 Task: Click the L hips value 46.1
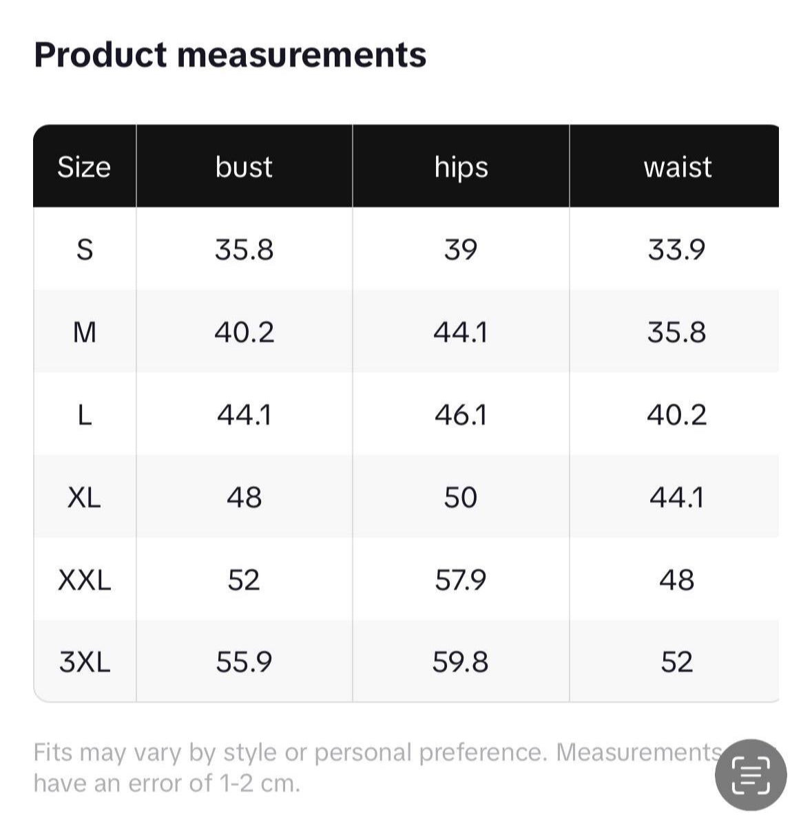[460, 415]
